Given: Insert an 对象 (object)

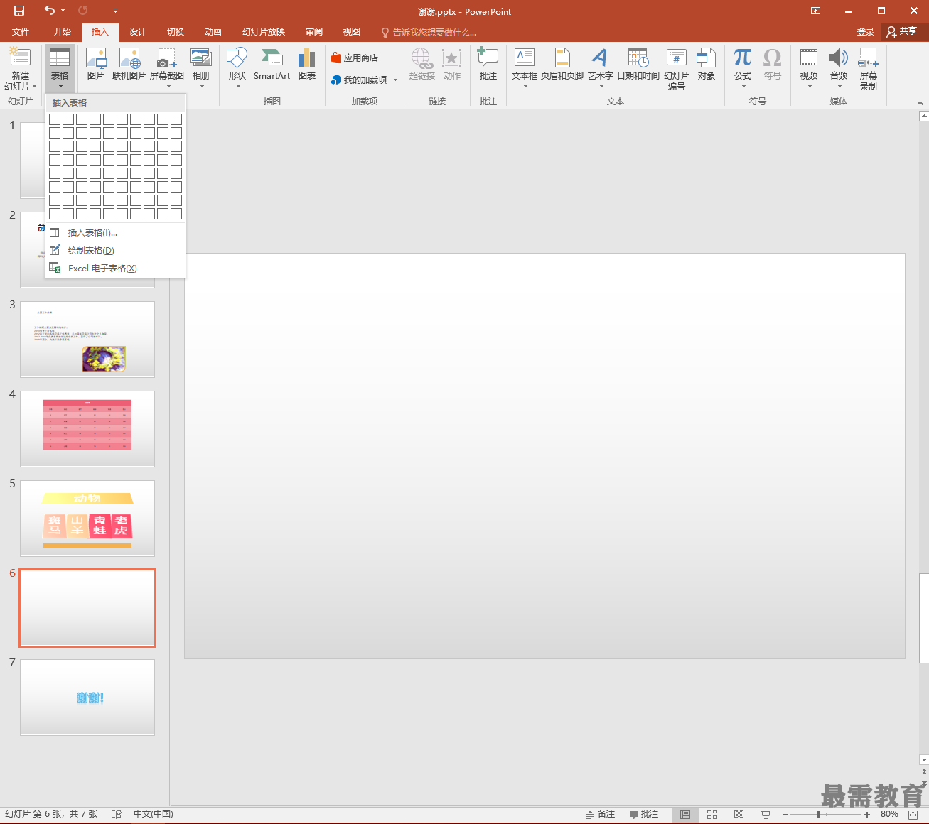Looking at the screenshot, I should click(x=707, y=64).
